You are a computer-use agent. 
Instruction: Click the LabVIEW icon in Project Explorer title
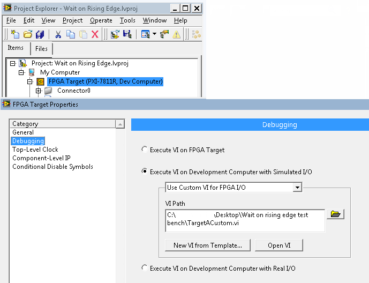click(x=7, y=8)
